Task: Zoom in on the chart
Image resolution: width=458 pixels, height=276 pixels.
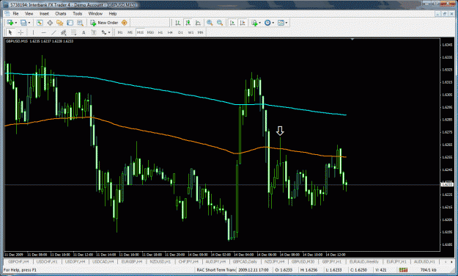Action: tap(210, 23)
